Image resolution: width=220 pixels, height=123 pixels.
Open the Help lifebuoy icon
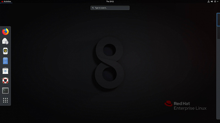[5, 81]
